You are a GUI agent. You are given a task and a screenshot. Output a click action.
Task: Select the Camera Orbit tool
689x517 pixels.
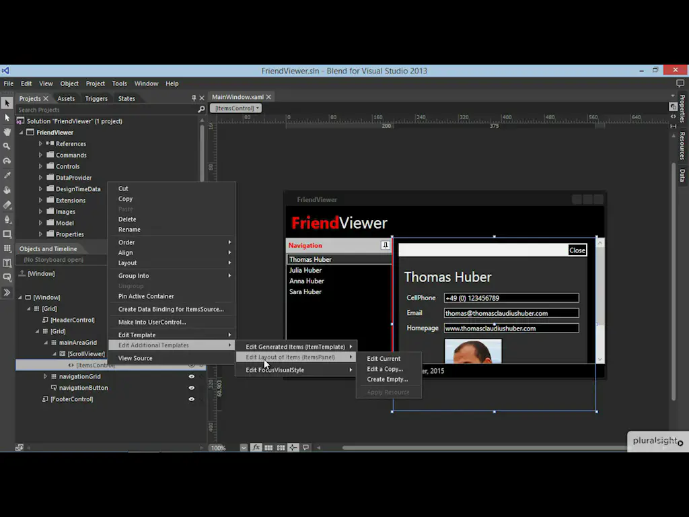[x=7, y=161]
